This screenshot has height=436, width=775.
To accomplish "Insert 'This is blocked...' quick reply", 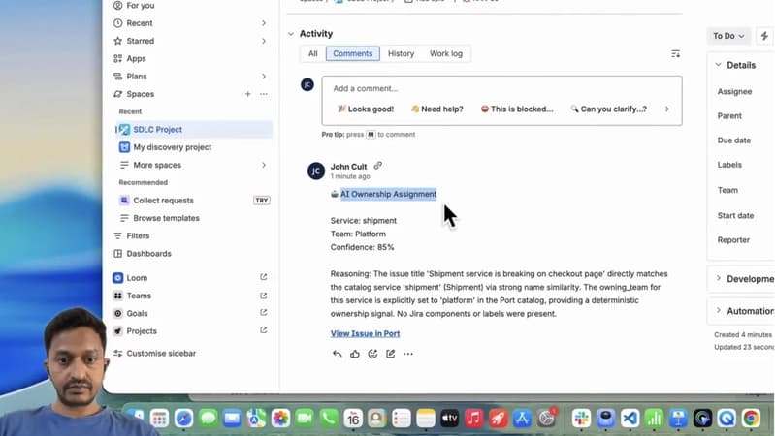I will click(517, 109).
